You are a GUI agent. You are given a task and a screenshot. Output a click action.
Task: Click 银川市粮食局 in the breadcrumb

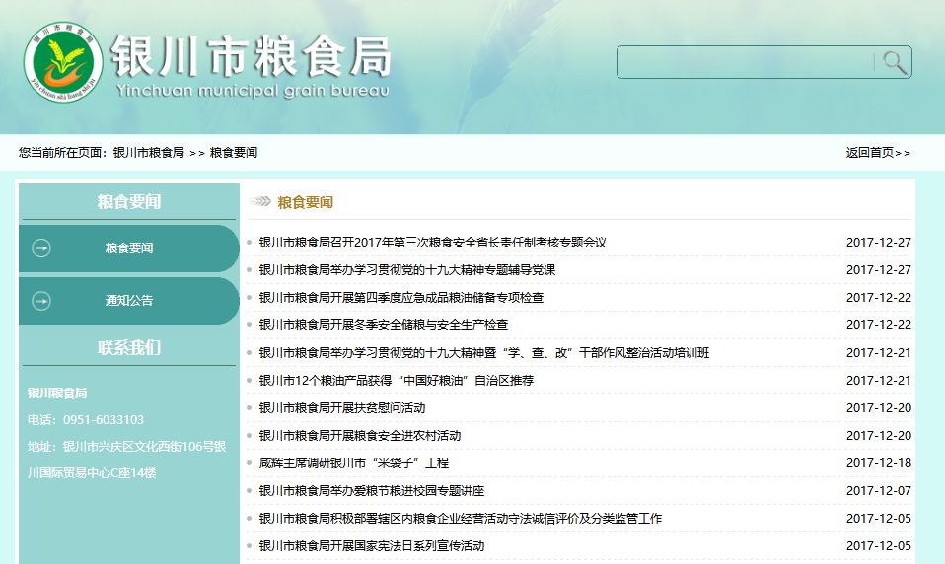[x=148, y=153]
